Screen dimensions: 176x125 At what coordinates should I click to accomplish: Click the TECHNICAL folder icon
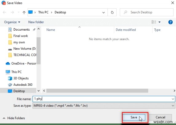(x=10, y=55)
